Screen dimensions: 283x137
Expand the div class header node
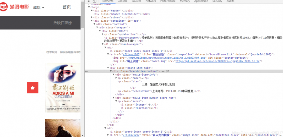92,11
